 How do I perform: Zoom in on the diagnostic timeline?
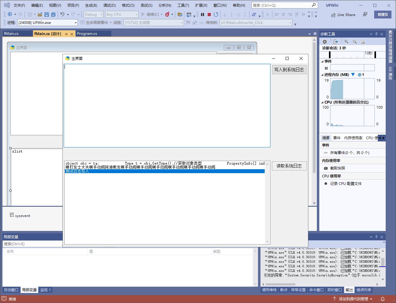[346, 42]
